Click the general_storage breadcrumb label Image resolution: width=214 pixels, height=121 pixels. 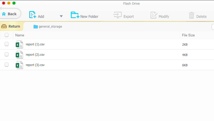(50, 27)
